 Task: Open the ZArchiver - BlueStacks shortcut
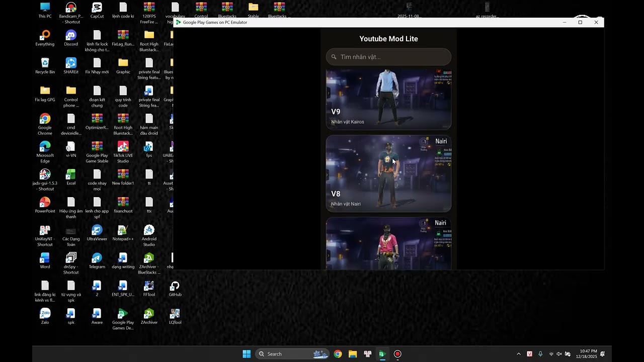pyautogui.click(x=149, y=263)
